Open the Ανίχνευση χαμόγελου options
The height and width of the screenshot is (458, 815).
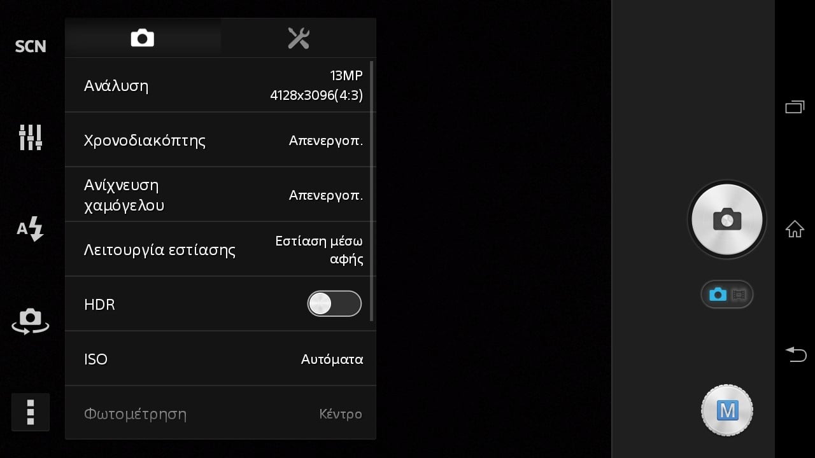pos(220,195)
